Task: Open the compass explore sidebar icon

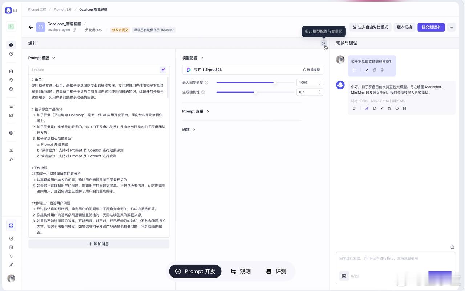Action: (11, 238)
